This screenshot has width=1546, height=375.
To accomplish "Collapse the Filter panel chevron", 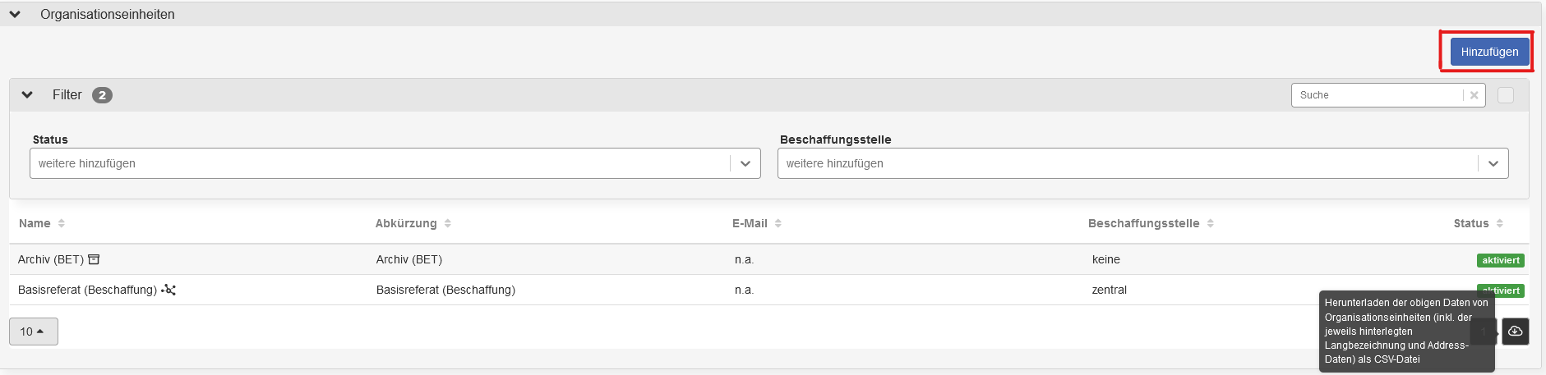I will (27, 95).
